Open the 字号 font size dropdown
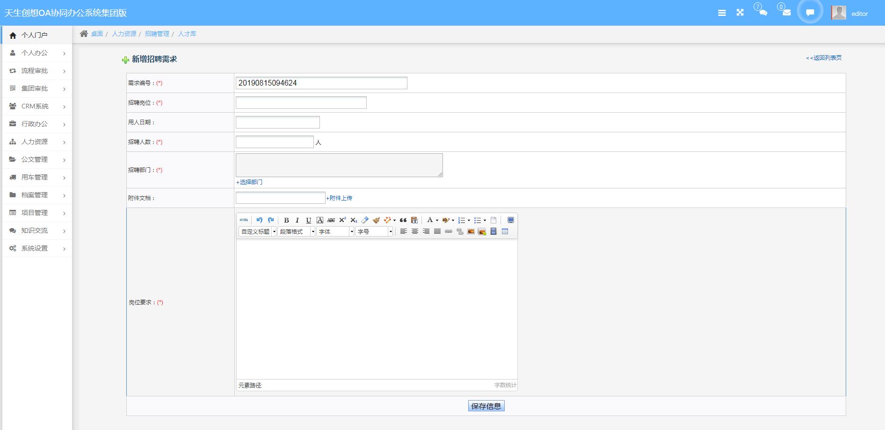 click(x=374, y=231)
